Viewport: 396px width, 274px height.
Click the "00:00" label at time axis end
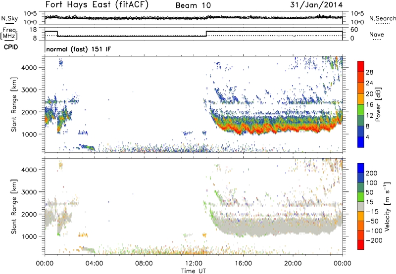tap(343, 264)
